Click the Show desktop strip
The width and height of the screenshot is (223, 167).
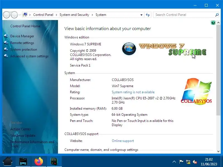(222, 161)
